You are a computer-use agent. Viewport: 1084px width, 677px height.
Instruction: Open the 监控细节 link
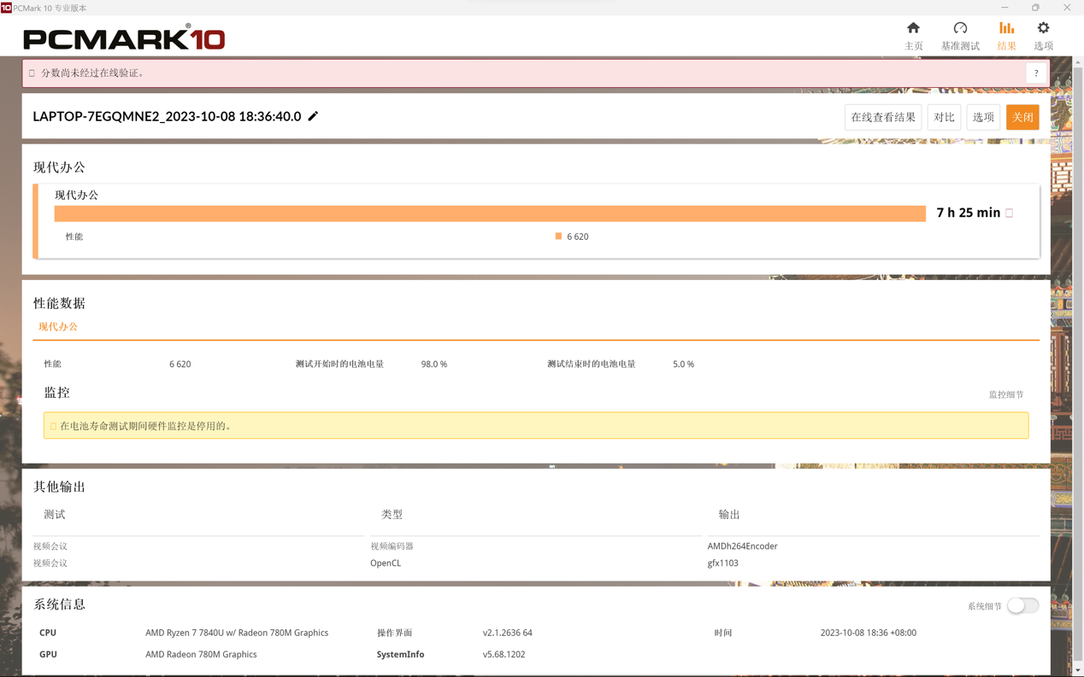tap(1006, 394)
